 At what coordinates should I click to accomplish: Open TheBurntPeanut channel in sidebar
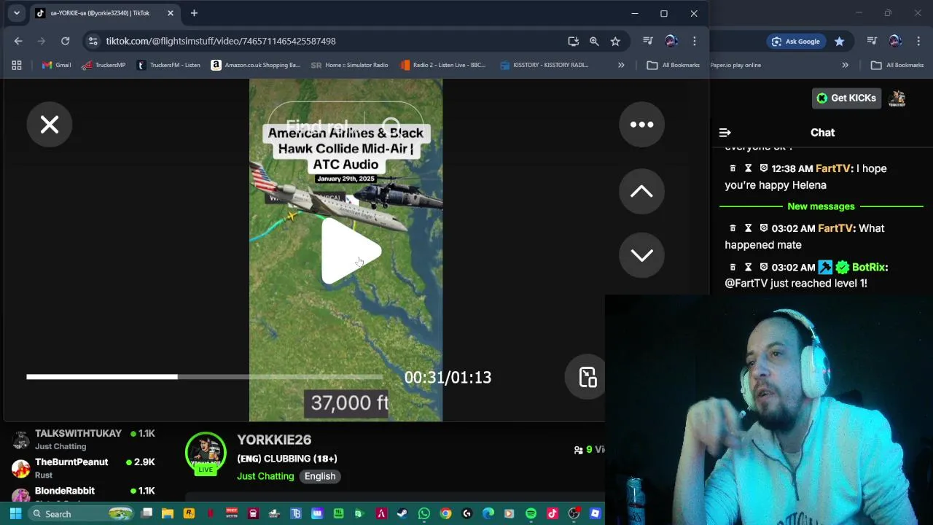click(84, 467)
